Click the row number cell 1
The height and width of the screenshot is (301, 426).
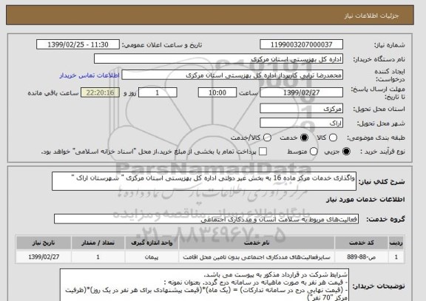pos(396,257)
